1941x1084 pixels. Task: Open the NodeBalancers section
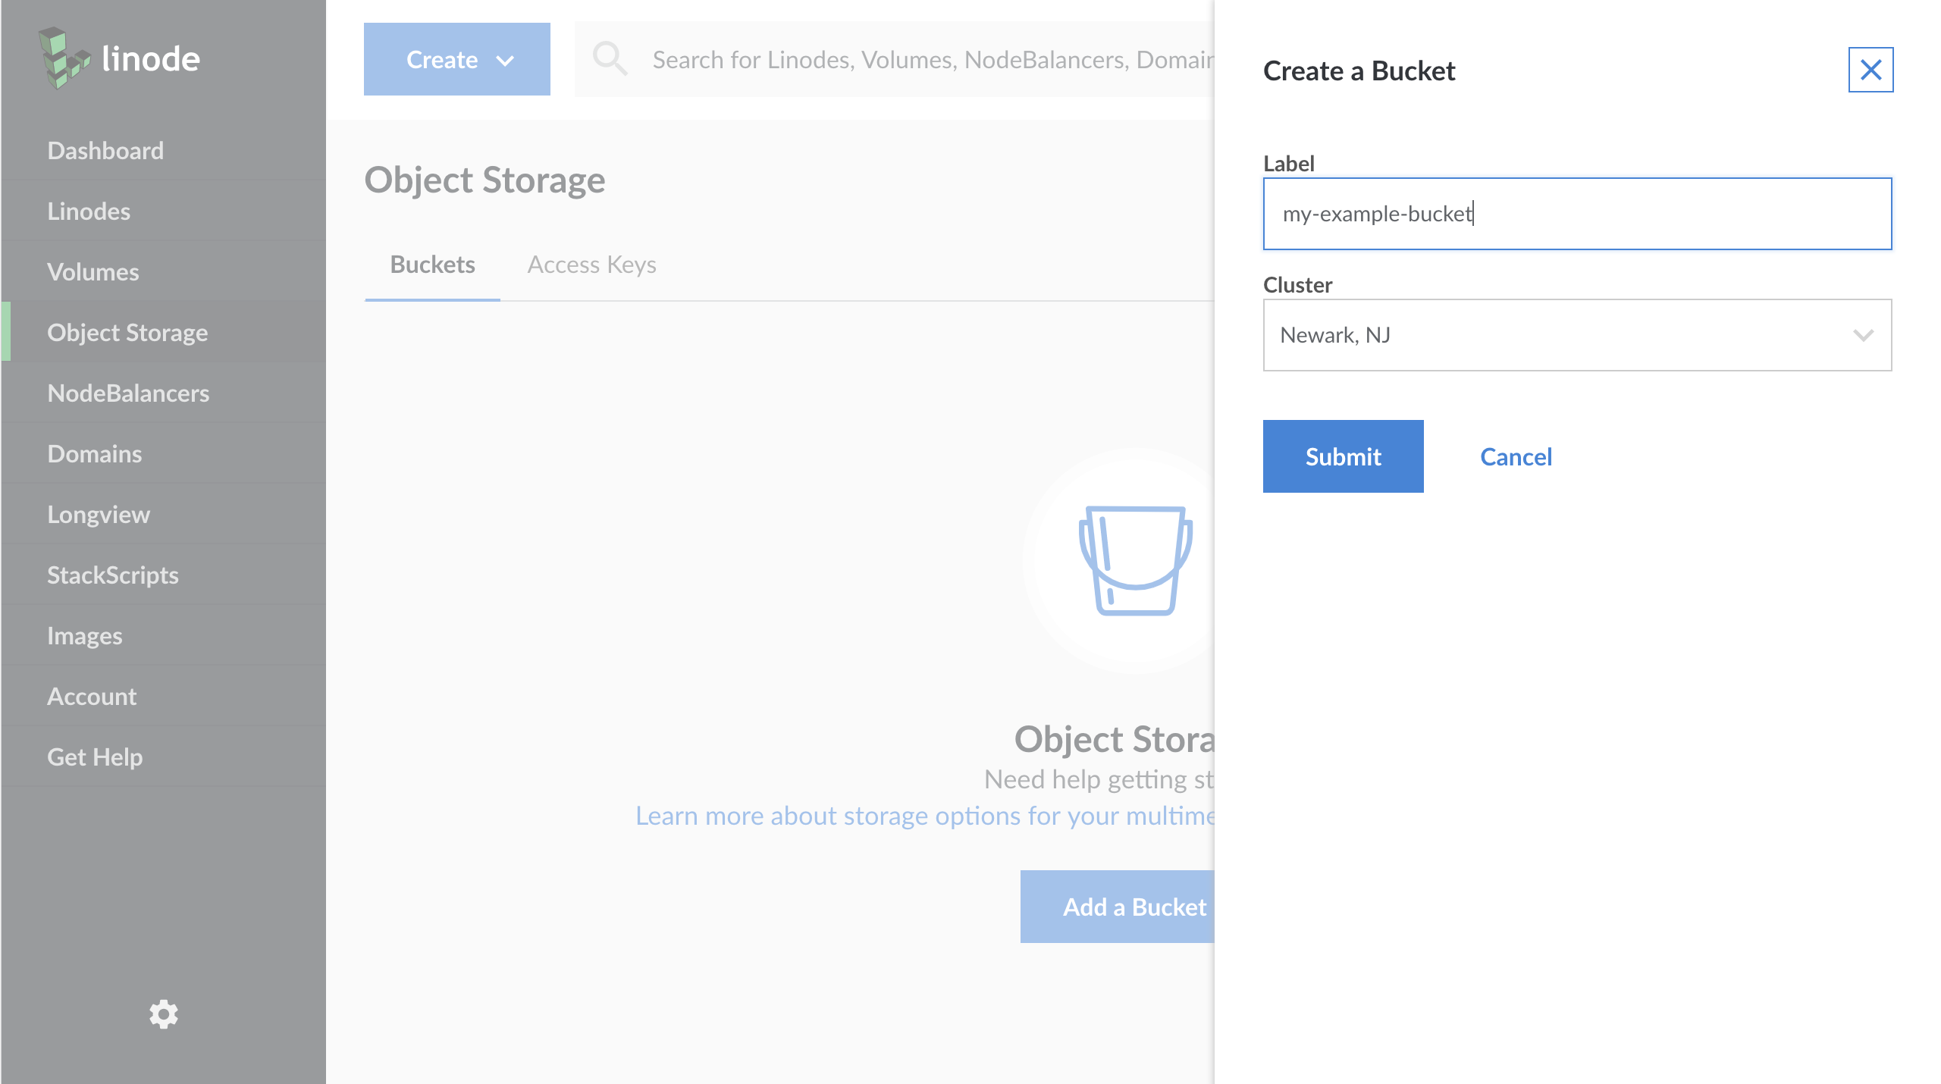click(128, 393)
